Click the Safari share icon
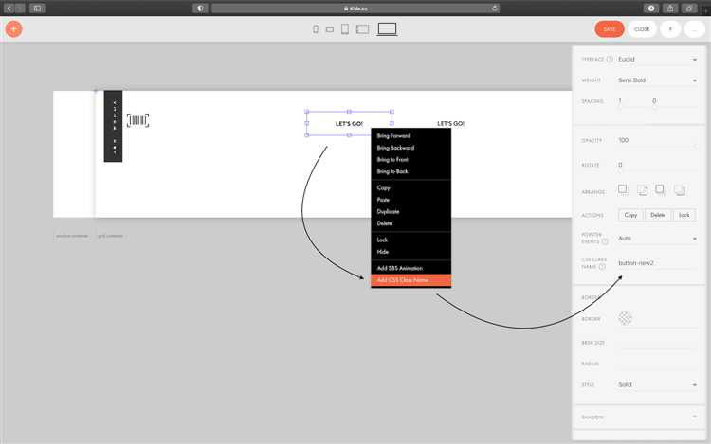Image resolution: width=711 pixels, height=444 pixels. click(669, 9)
